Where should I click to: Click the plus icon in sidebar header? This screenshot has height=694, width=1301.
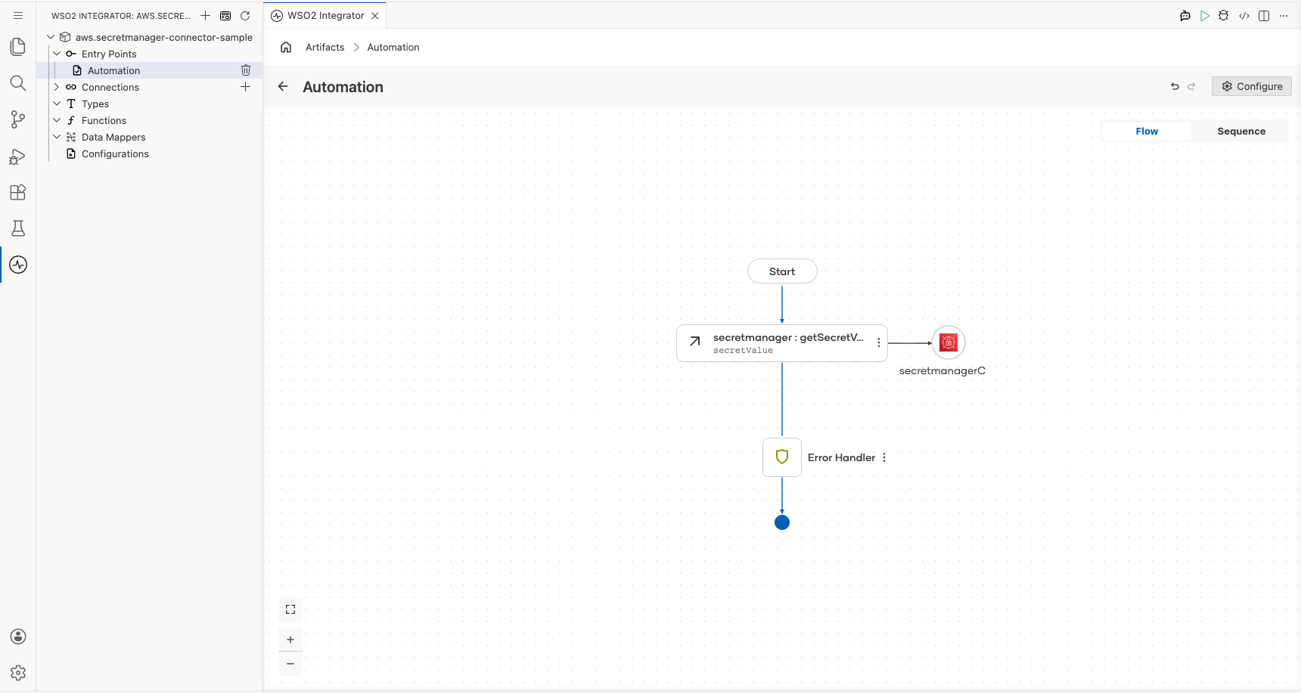click(205, 15)
